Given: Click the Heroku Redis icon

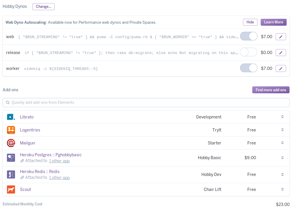Looking at the screenshot, I should coord(11,174).
